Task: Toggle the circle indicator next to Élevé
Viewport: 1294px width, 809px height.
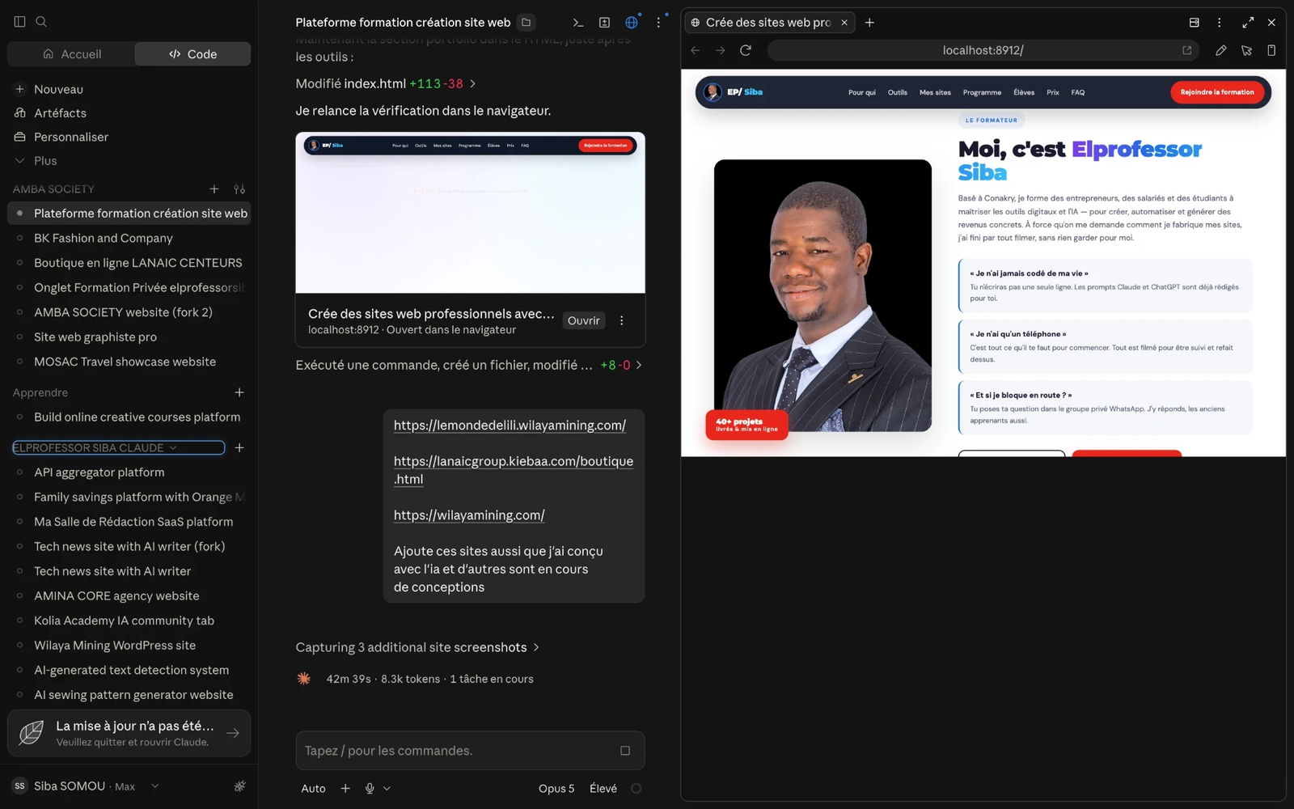Action: [x=636, y=789]
